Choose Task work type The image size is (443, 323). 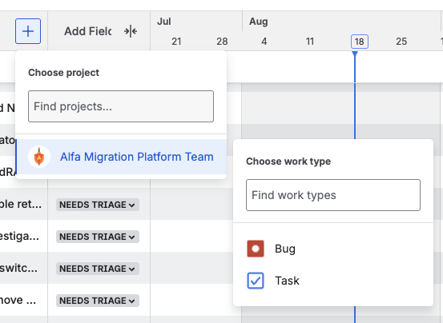click(333, 281)
